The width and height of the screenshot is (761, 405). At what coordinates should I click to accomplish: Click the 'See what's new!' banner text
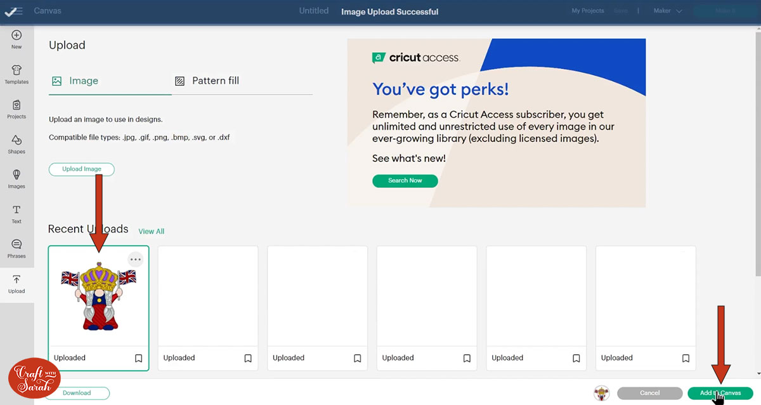409,158
